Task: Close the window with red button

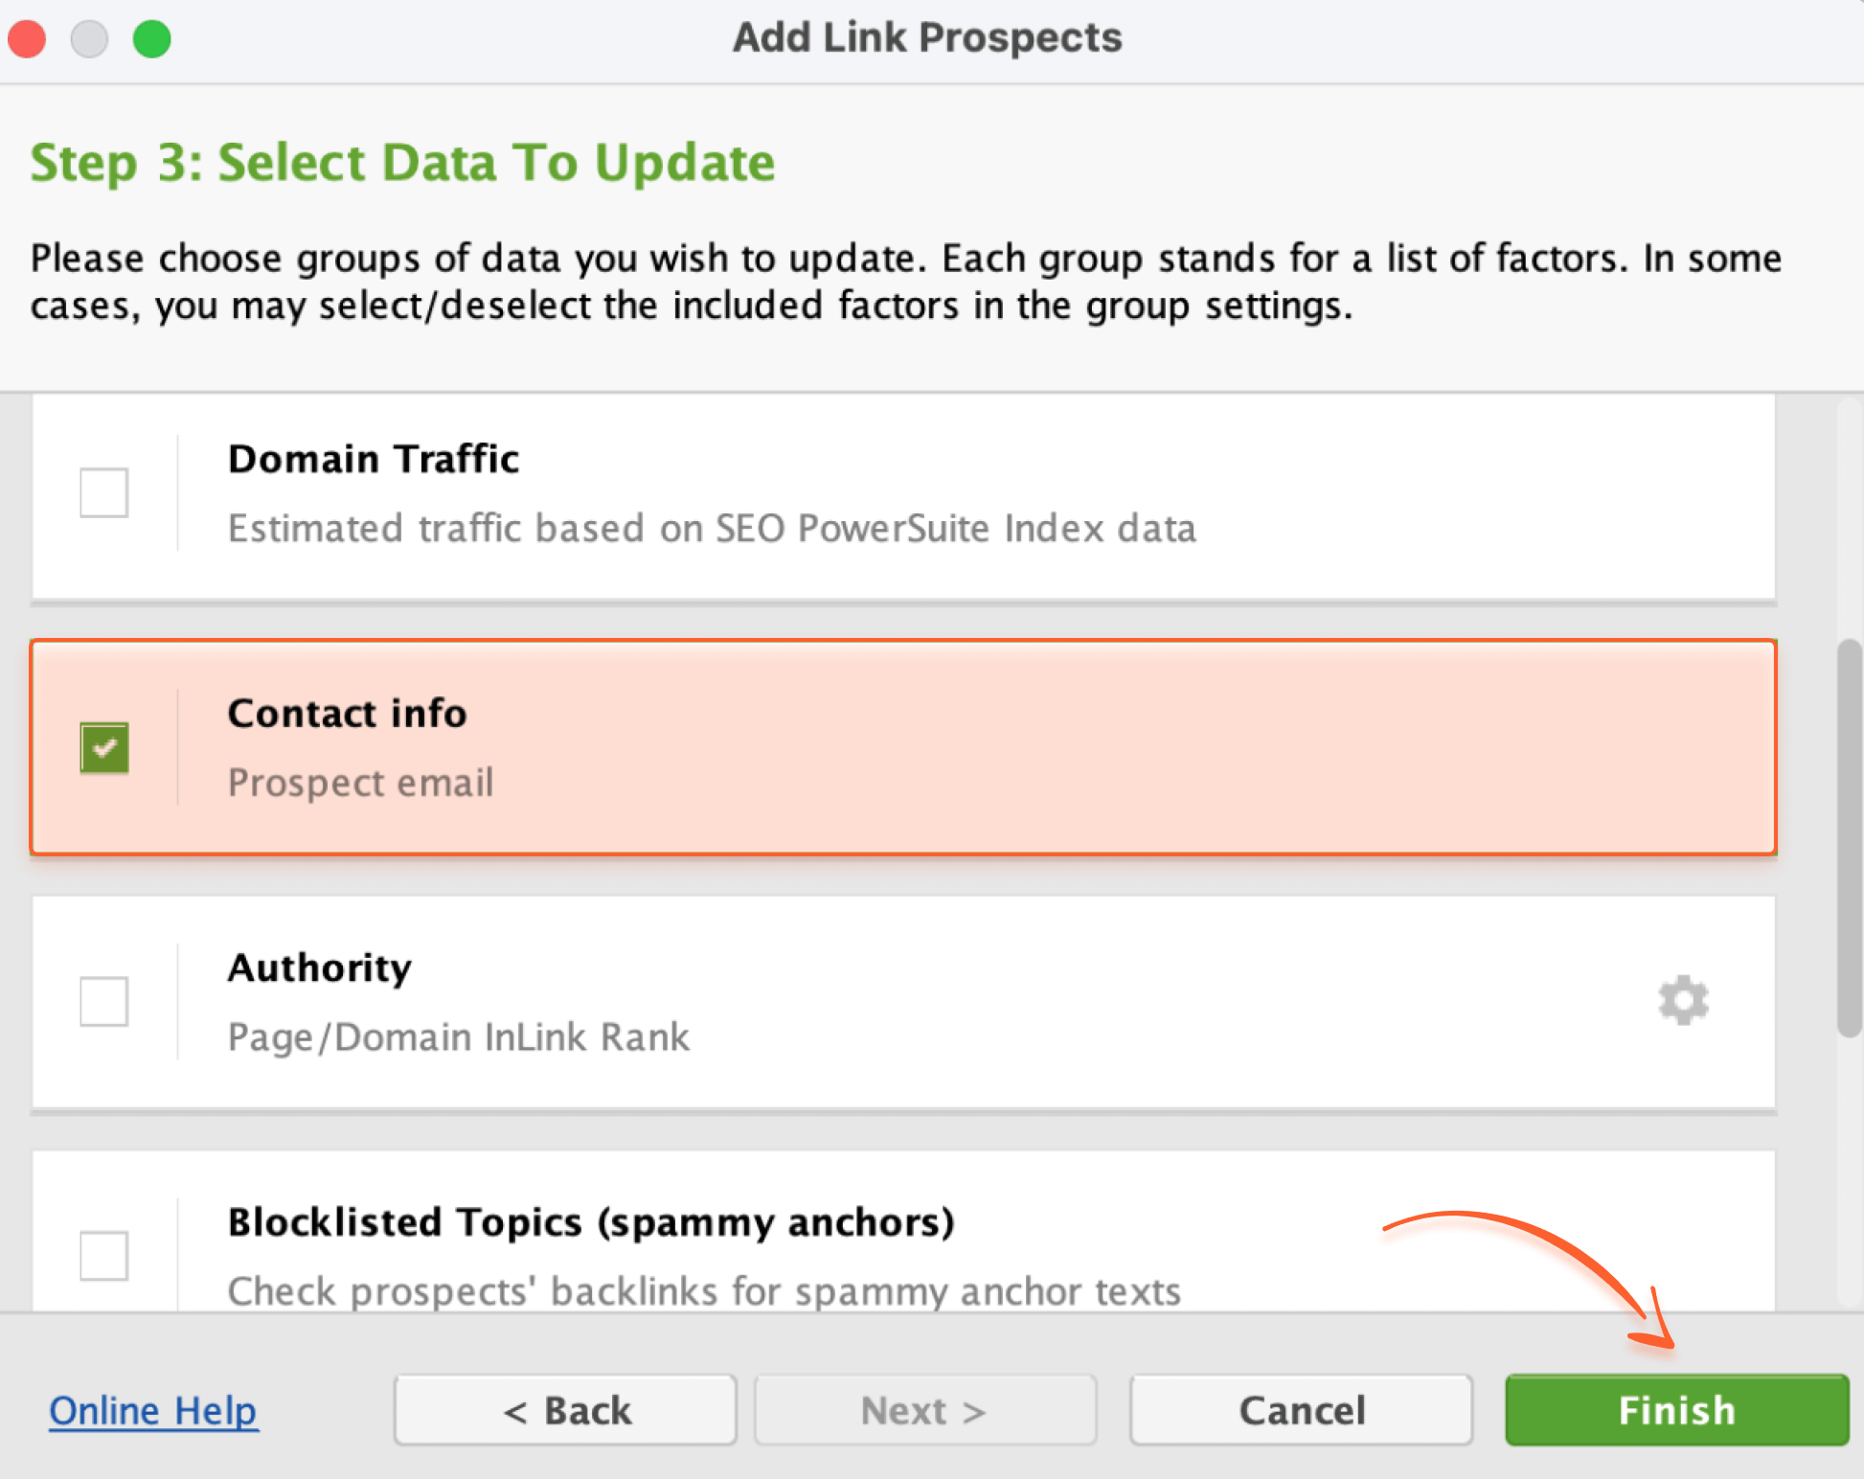Action: (27, 39)
